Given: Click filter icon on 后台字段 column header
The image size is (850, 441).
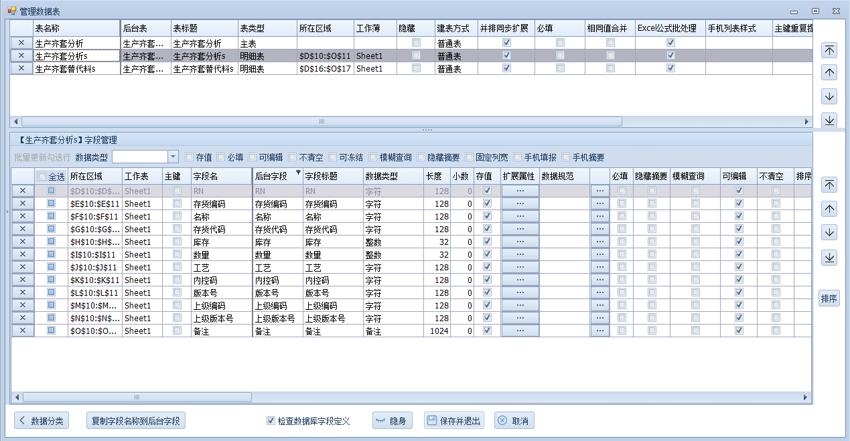Looking at the screenshot, I should [298, 173].
